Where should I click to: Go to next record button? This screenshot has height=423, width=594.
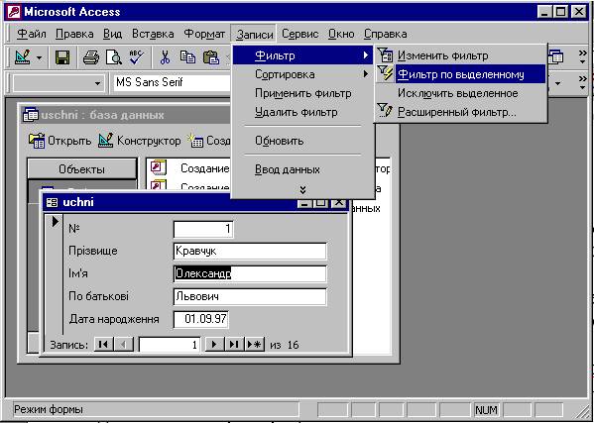tap(214, 345)
